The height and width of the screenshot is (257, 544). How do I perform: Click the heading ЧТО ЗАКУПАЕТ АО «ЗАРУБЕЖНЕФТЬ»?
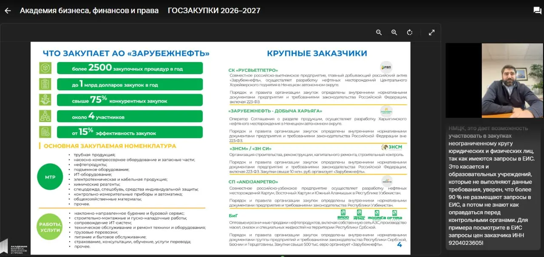click(x=126, y=53)
